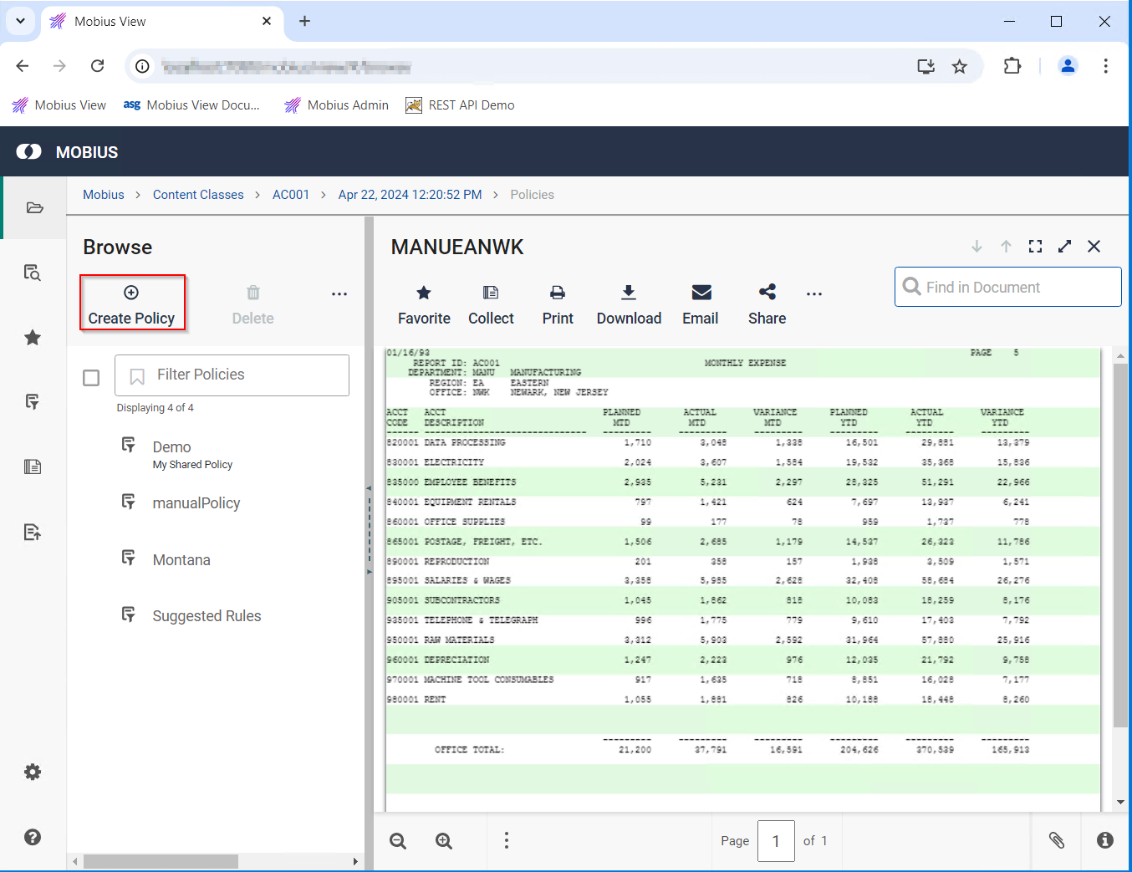The height and width of the screenshot is (872, 1132).
Task: Zoom in on the document
Action: click(x=444, y=841)
